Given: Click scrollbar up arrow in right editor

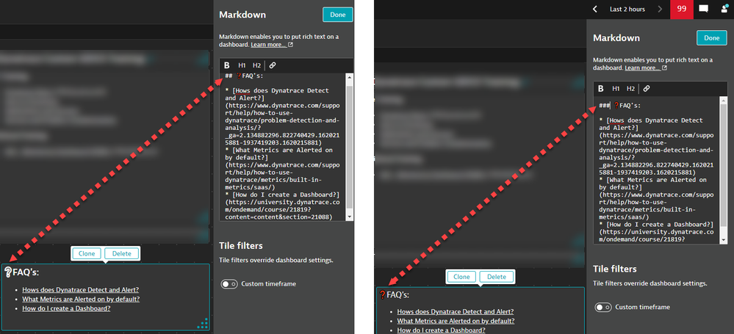Looking at the screenshot, I should coord(724,100).
